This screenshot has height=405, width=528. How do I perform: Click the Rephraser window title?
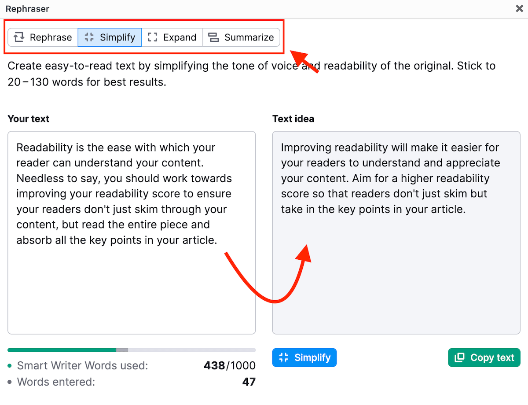(x=27, y=9)
